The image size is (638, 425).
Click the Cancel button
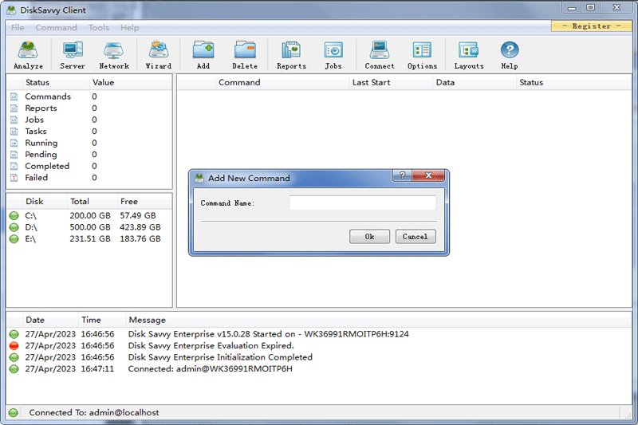pyautogui.click(x=415, y=237)
